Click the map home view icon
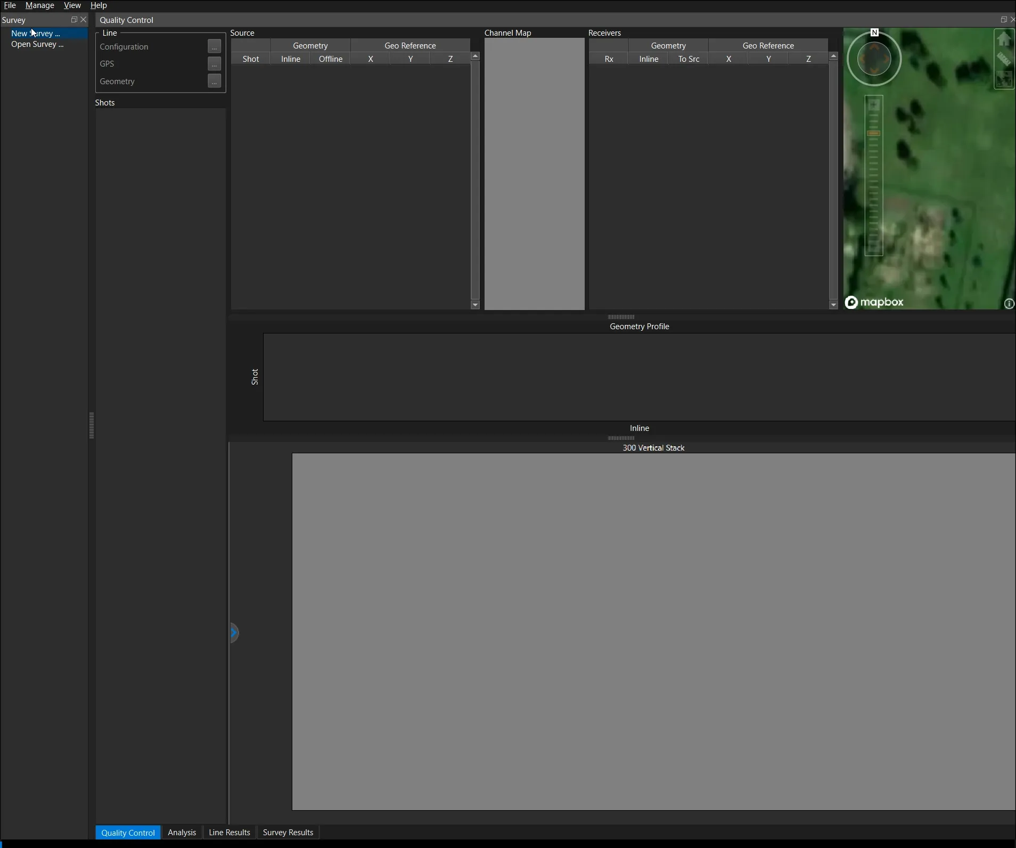 click(x=1004, y=39)
